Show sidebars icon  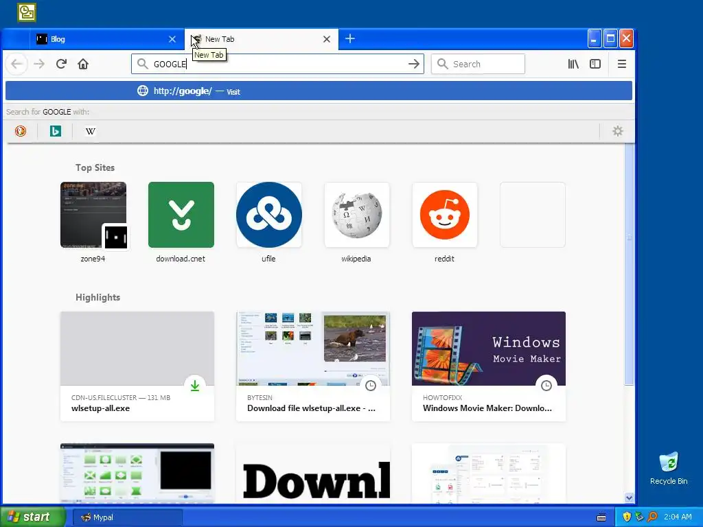pyautogui.click(x=595, y=64)
